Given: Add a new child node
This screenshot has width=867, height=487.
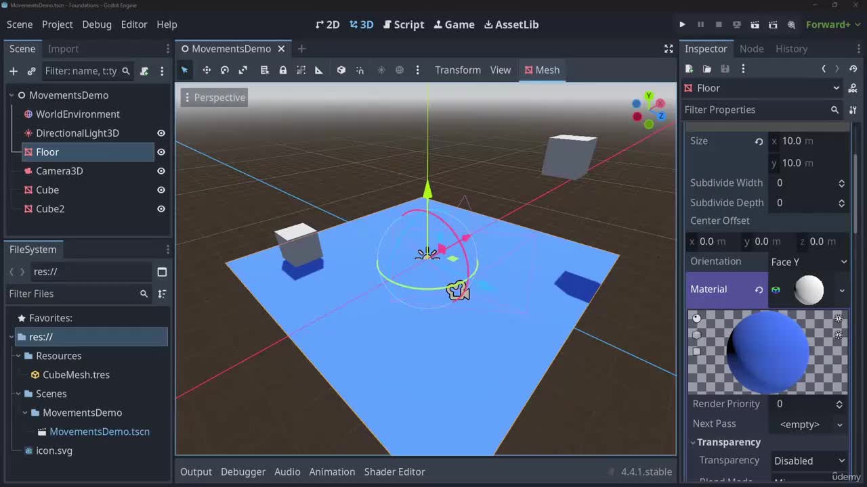Looking at the screenshot, I should point(13,71).
